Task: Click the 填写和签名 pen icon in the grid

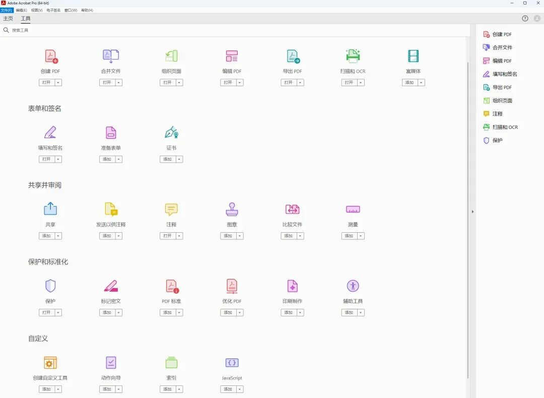Action: (x=50, y=132)
